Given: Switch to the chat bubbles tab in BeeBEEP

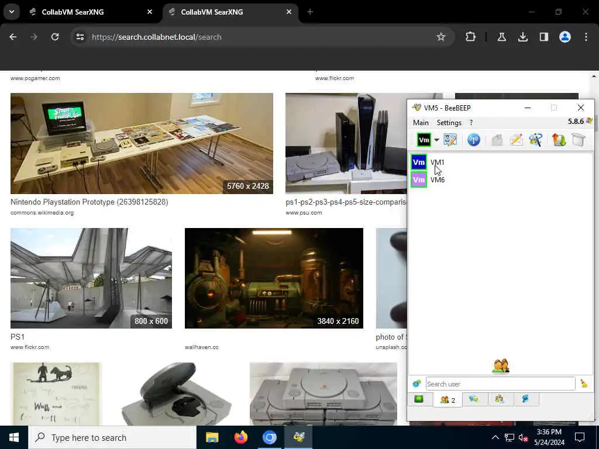Looking at the screenshot, I should (474, 399).
